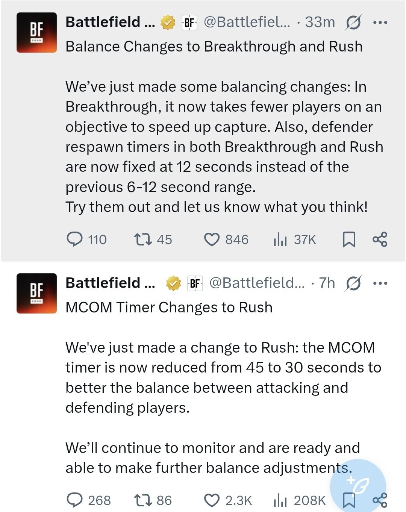Image resolution: width=406 pixels, height=512 pixels.
Task: Open BF affiliate badge on second tweet
Action: [195, 283]
